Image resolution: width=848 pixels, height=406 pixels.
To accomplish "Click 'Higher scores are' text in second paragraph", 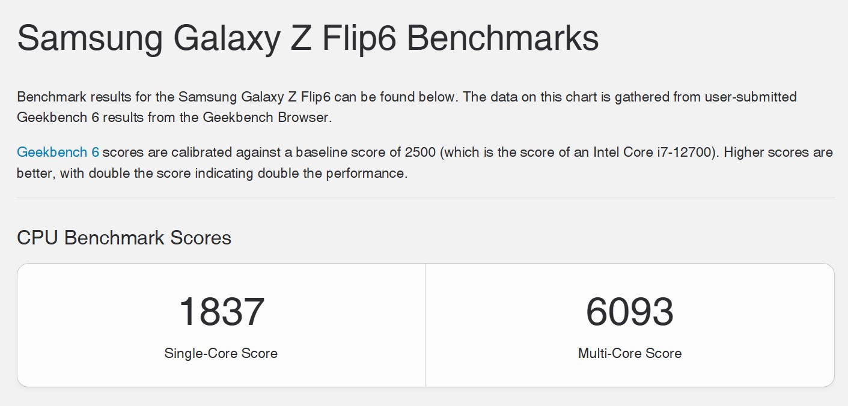I will click(778, 152).
